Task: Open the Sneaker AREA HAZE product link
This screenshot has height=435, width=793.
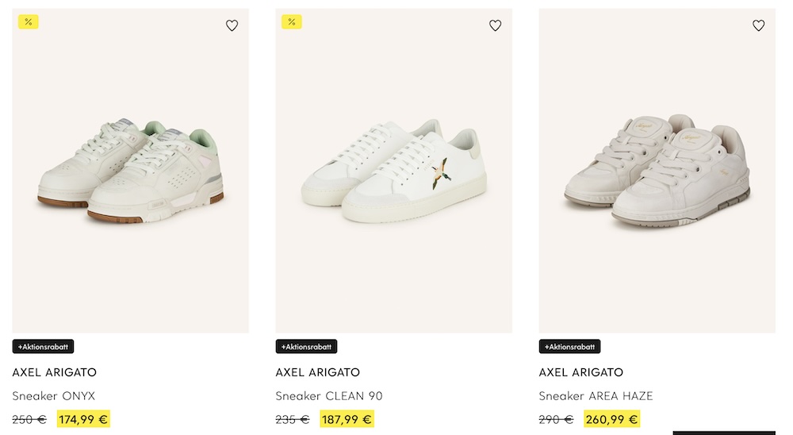Action: coord(596,395)
